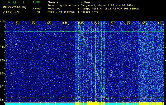
Task: Click the Receiving Location label
Action: point(62,6)
